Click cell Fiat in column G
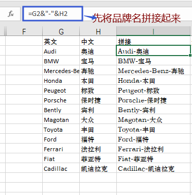Viewport: 192px width, 195px height. (x=61, y=158)
